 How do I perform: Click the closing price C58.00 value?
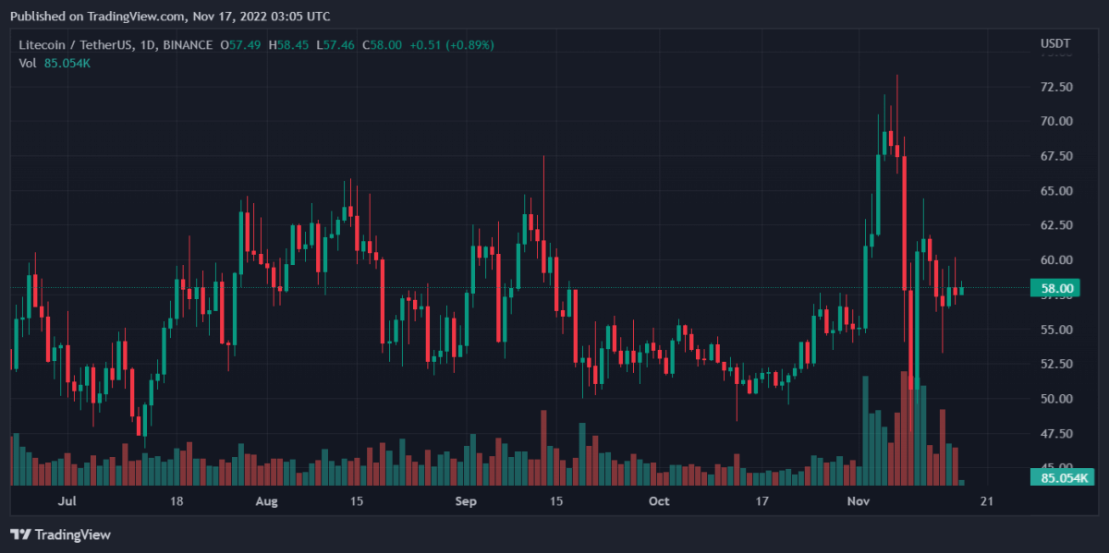tap(382, 44)
